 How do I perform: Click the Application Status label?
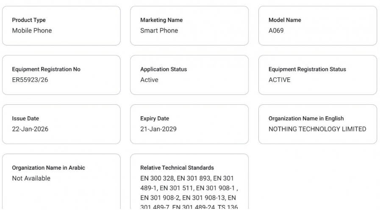[x=164, y=70]
